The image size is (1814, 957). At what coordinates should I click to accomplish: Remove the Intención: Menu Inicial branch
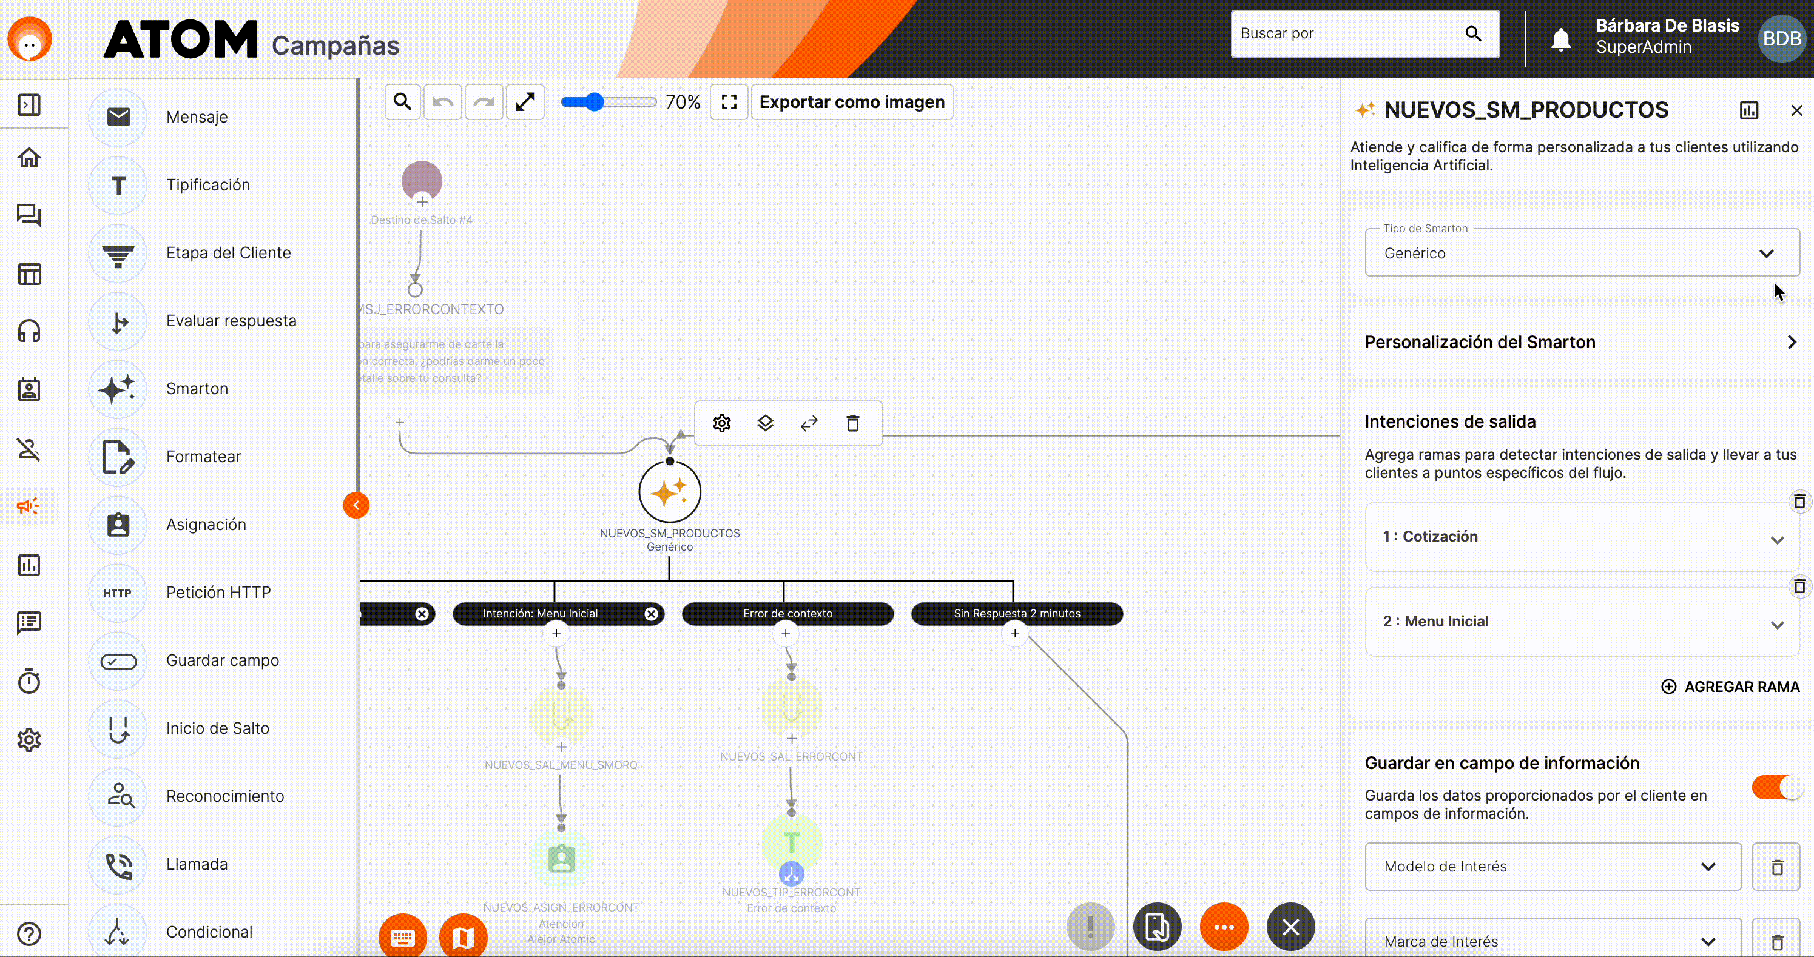tap(652, 614)
